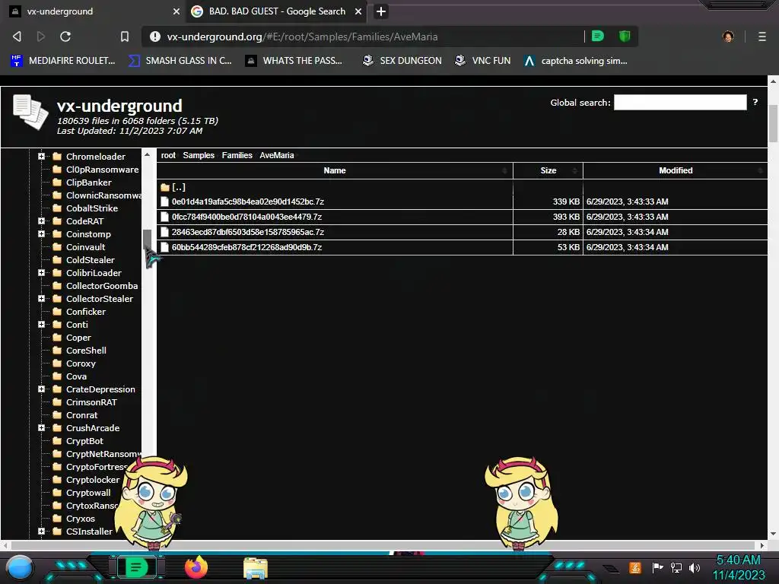779x584 pixels.
Task: Expand the CSInstaller tree node
Action: tap(41, 531)
